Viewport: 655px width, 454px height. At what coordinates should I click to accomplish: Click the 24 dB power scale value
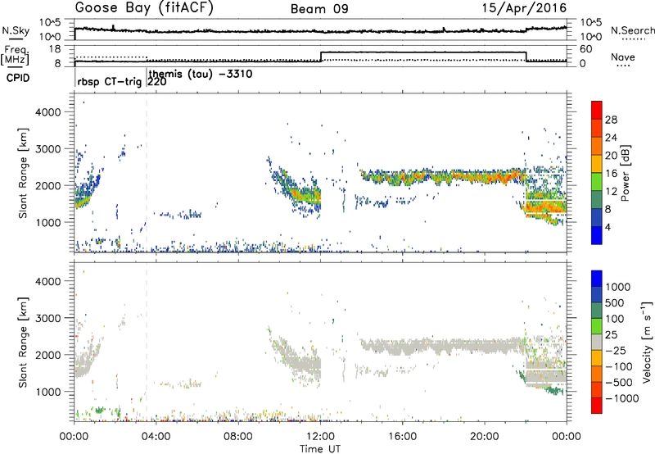pos(611,138)
